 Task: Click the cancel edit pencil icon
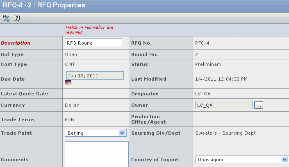point(6,18)
